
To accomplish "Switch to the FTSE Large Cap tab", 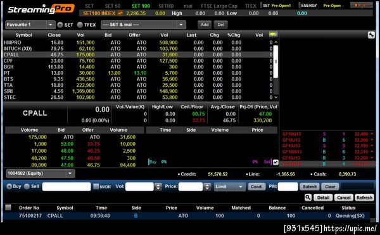I will (219, 6).
